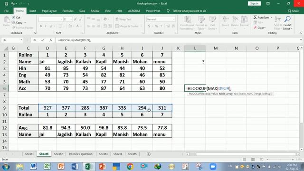Open Power Pivot ribbon tab
This screenshot has height=171, width=304.
153,11
